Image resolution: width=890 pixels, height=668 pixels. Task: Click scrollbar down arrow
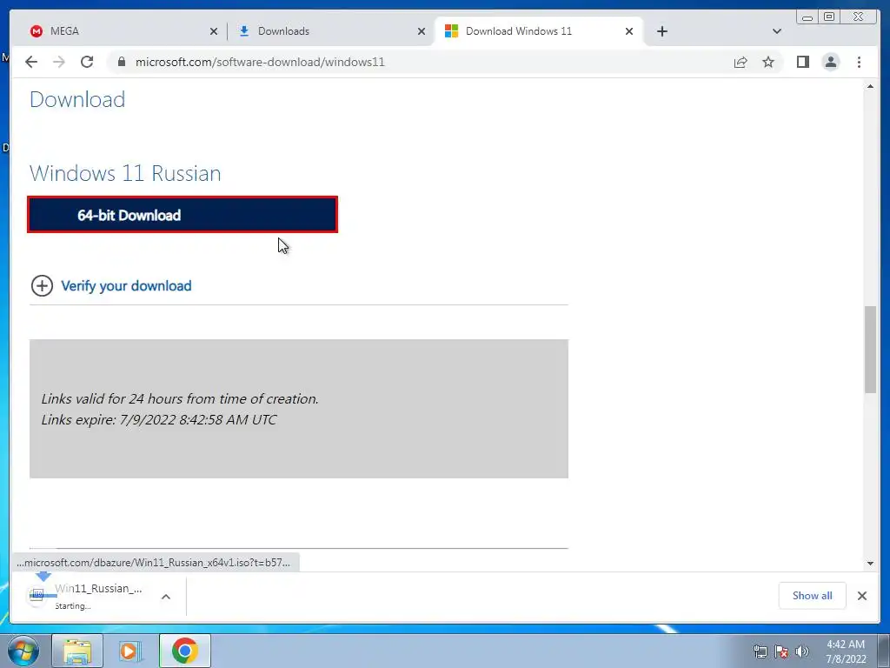pyautogui.click(x=870, y=564)
